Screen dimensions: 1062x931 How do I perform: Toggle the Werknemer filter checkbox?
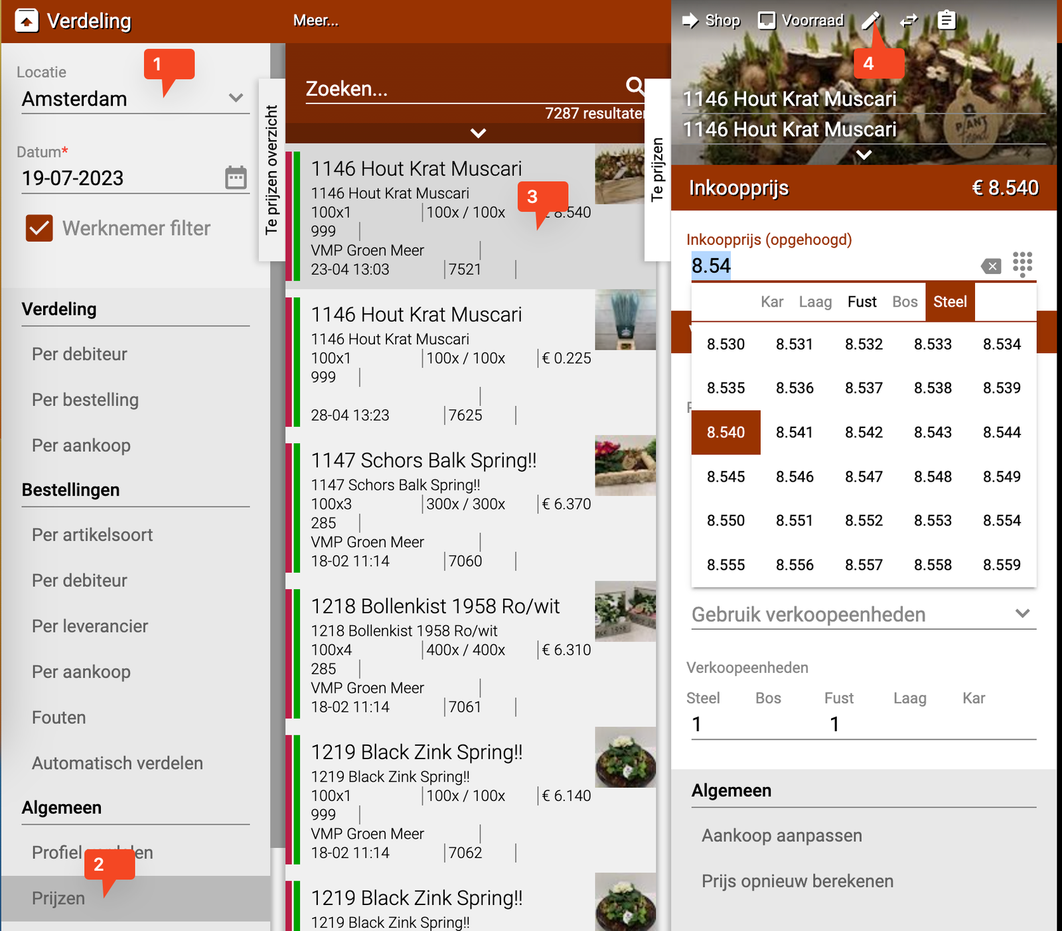click(39, 228)
